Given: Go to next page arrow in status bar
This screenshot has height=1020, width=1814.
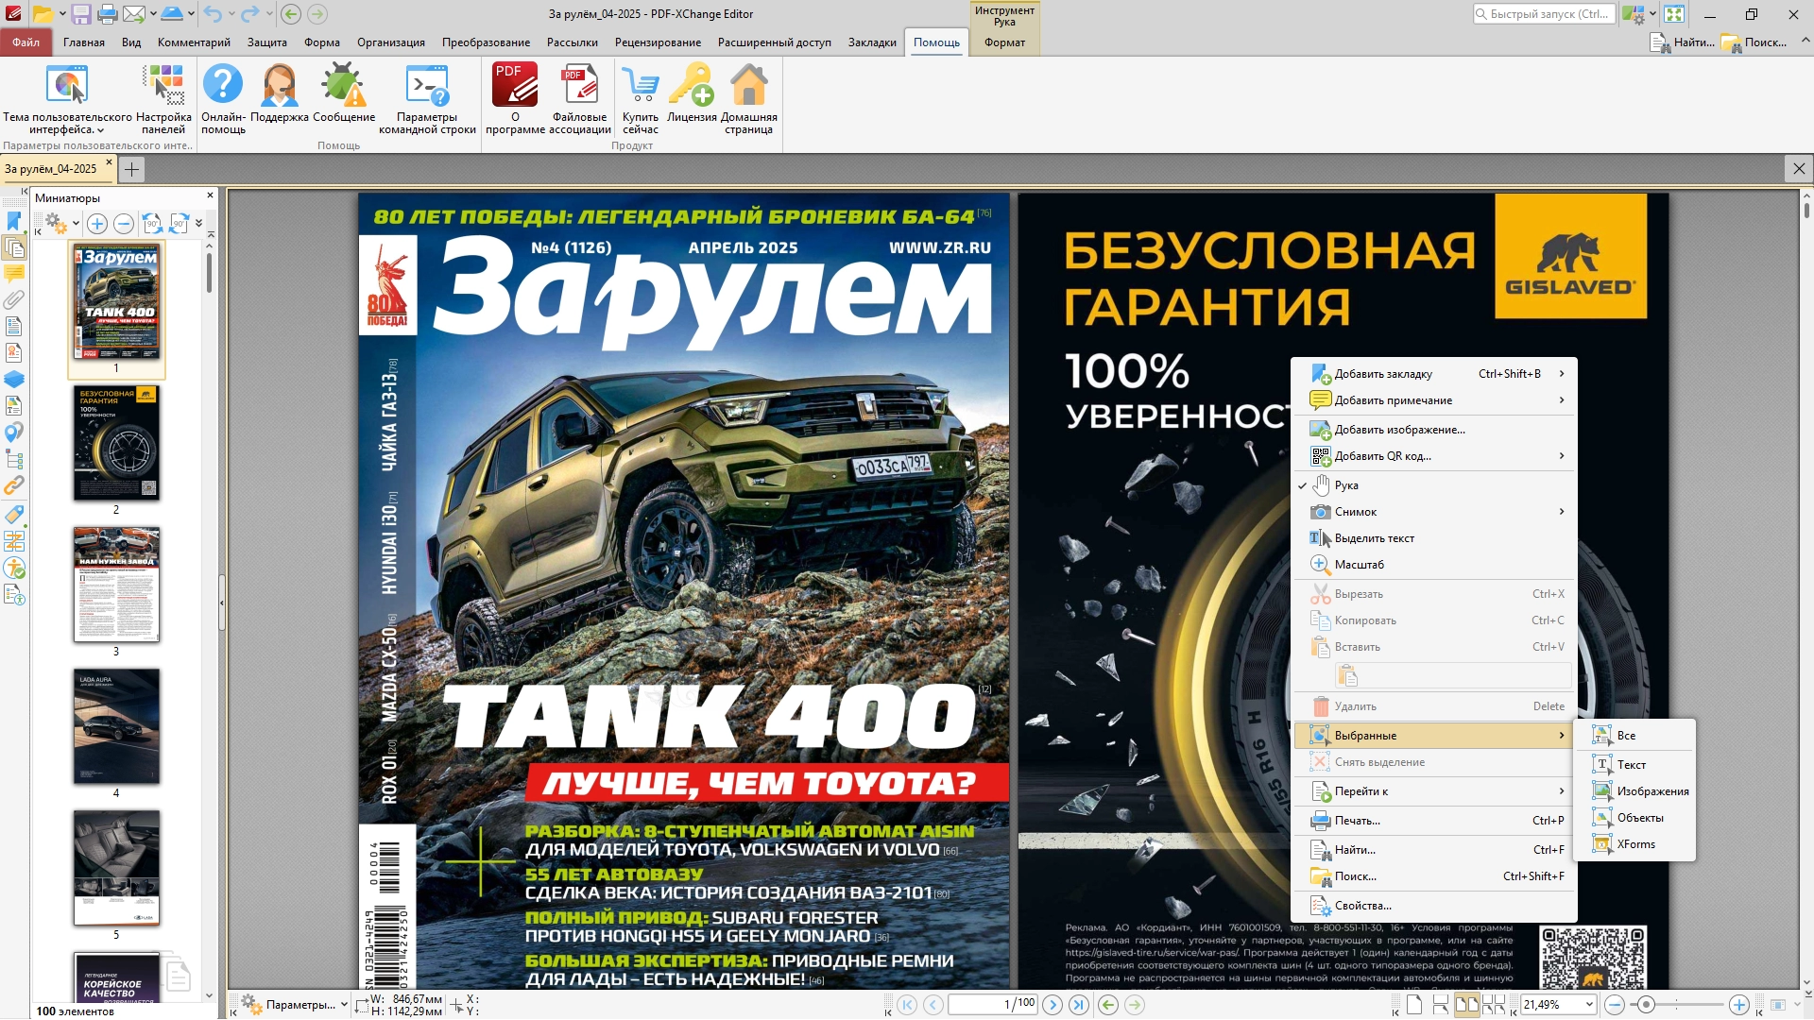Looking at the screenshot, I should tap(1052, 1005).
